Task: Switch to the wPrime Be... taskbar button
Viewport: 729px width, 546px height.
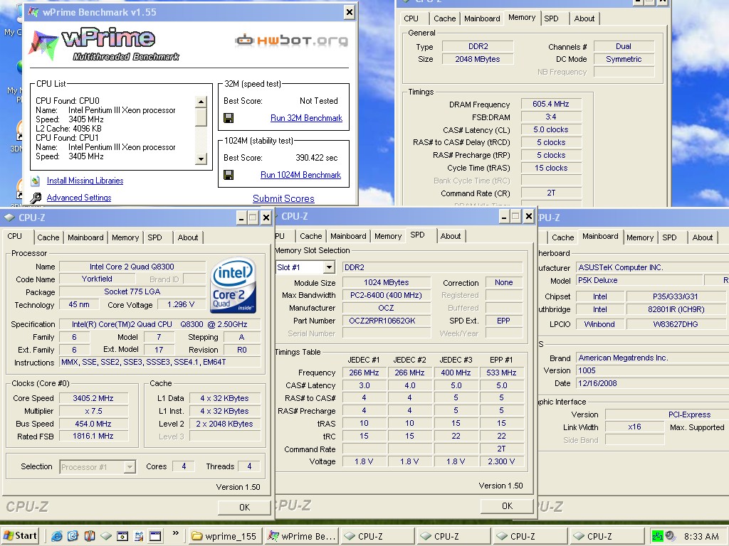Action: (x=301, y=536)
